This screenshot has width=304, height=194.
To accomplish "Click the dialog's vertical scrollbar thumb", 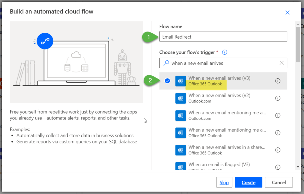I will click(298, 45).
